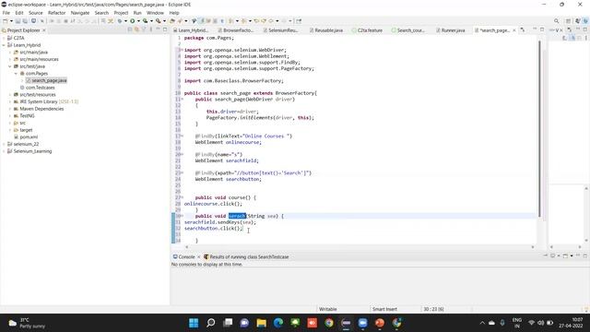590x332 pixels.
Task: Collapse the Learn_Hybrid project node
Action: click(4, 45)
